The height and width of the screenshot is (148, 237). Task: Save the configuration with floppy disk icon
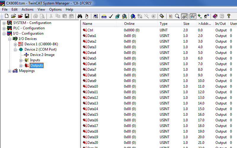[27, 16]
